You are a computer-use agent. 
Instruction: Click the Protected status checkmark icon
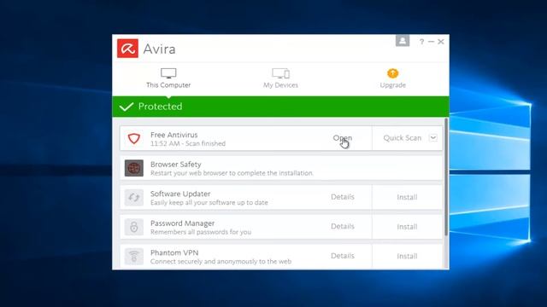(126, 107)
